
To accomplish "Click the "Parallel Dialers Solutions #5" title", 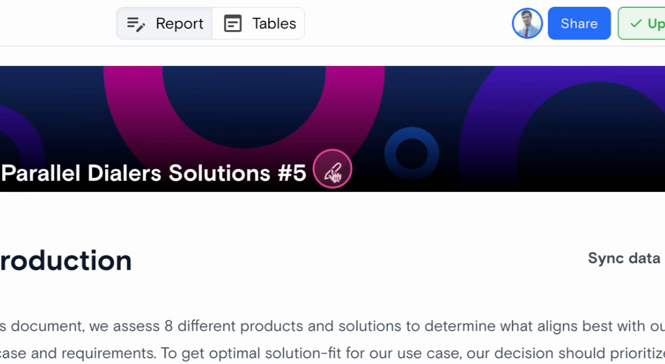I will (x=154, y=173).
